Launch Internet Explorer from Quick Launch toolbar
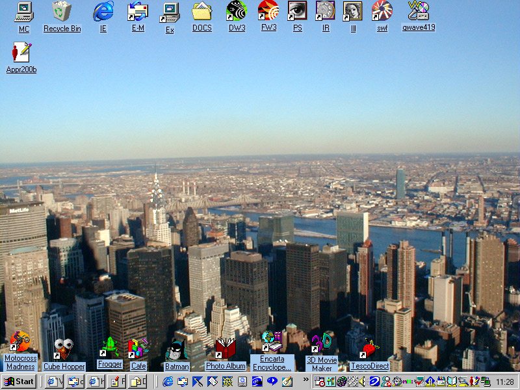The width and height of the screenshot is (520, 390). pos(168,382)
